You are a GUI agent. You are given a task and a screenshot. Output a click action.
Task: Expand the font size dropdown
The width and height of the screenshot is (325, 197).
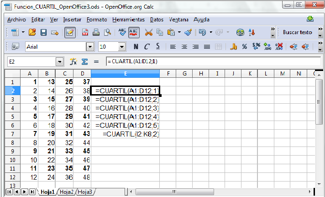[122, 47]
